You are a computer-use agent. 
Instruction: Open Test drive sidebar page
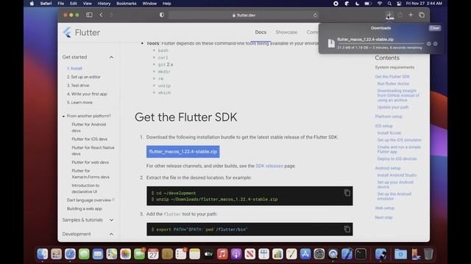[x=78, y=86]
